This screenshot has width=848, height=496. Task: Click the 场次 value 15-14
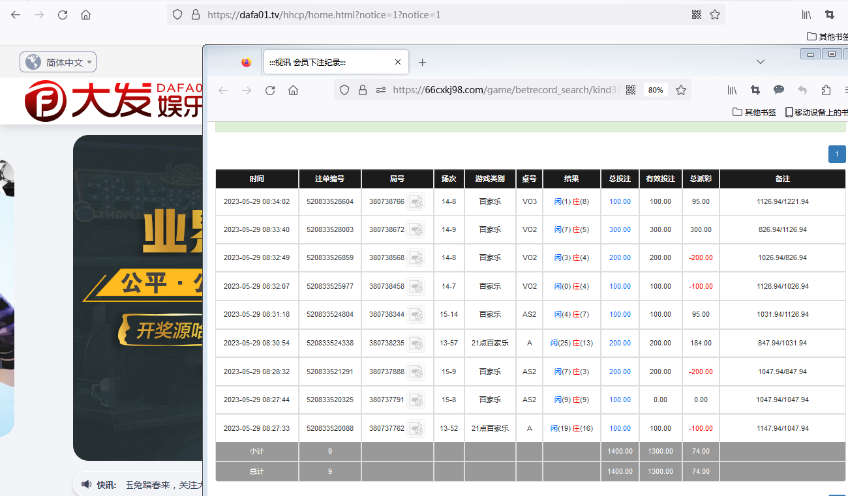point(449,315)
